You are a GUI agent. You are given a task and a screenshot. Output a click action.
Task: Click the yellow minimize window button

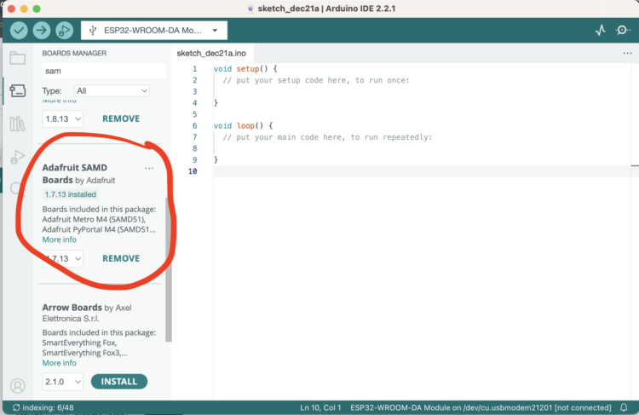coord(24,9)
